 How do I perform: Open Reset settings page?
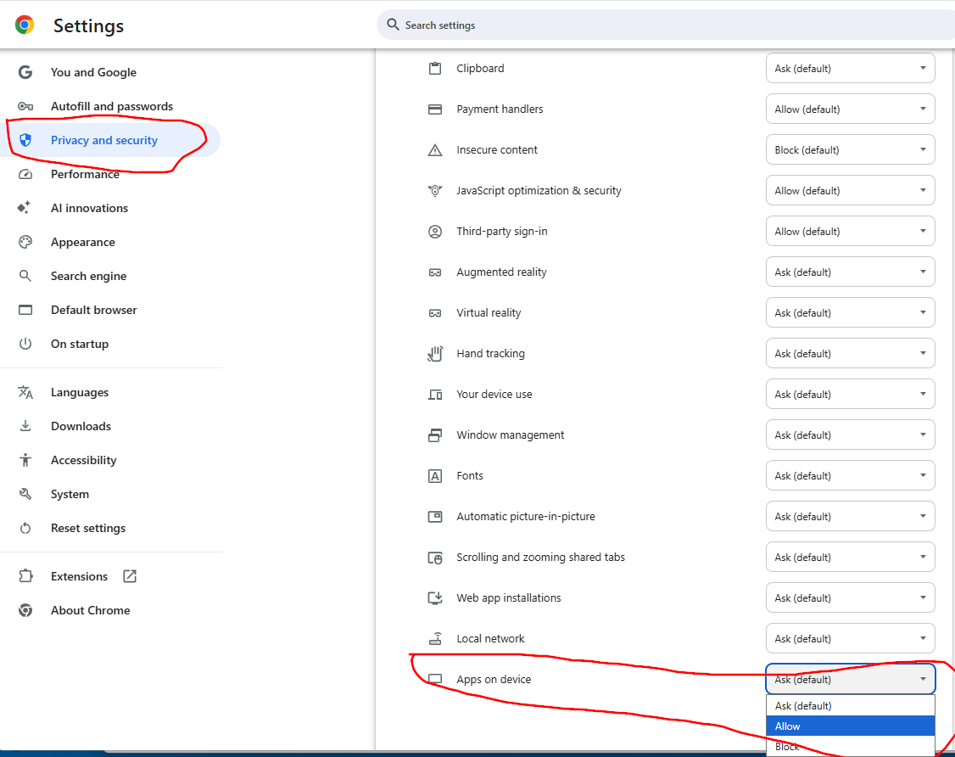click(x=88, y=529)
